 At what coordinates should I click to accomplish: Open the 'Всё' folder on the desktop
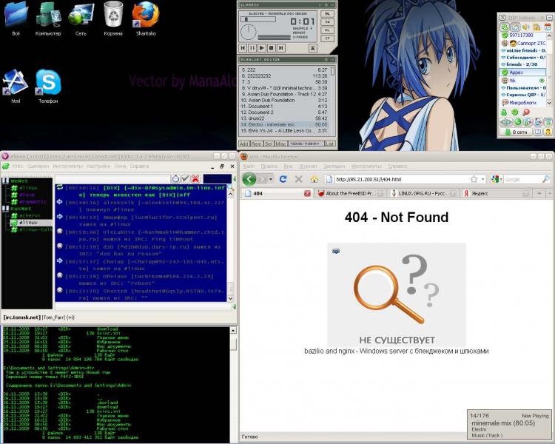tap(16, 18)
